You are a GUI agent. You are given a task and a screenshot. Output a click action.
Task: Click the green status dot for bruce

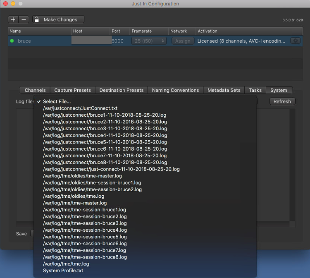[x=12, y=41]
